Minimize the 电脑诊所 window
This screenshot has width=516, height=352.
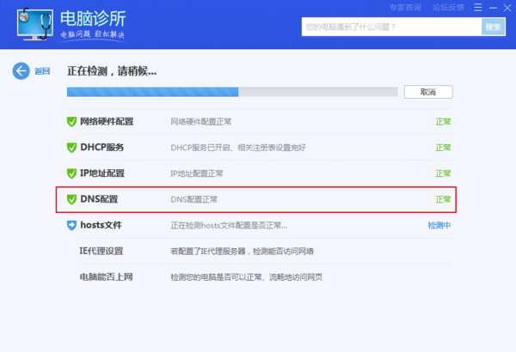tap(493, 7)
